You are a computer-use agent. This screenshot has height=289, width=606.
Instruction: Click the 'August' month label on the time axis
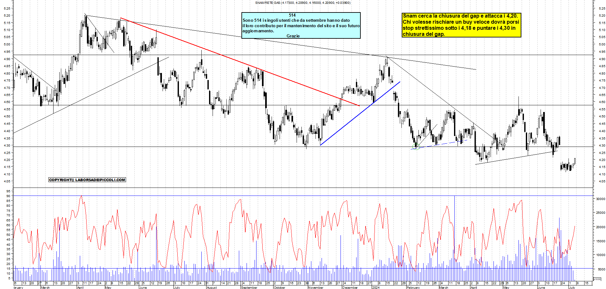[x=212, y=287]
